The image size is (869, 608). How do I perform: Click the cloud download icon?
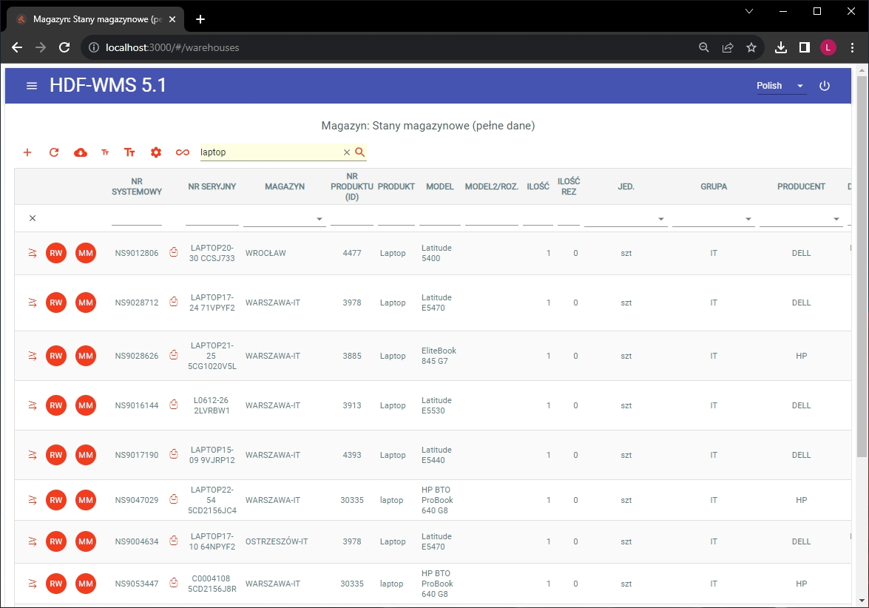pyautogui.click(x=81, y=152)
